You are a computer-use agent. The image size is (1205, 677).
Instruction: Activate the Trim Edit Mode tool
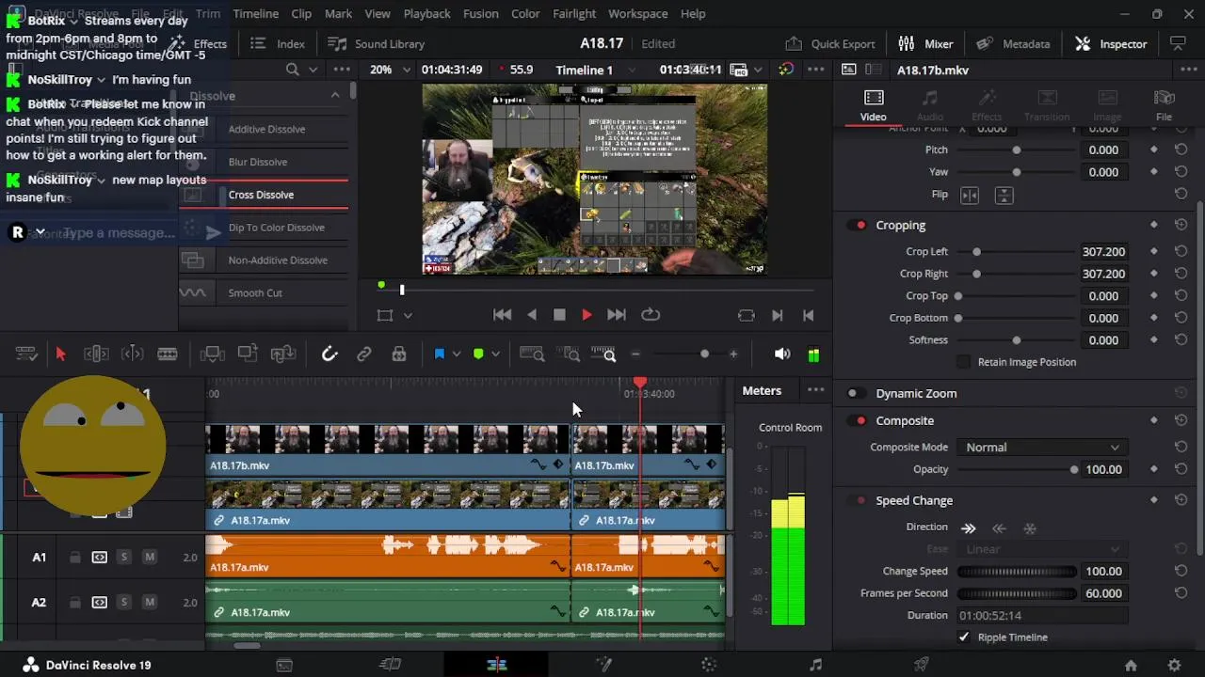96,354
